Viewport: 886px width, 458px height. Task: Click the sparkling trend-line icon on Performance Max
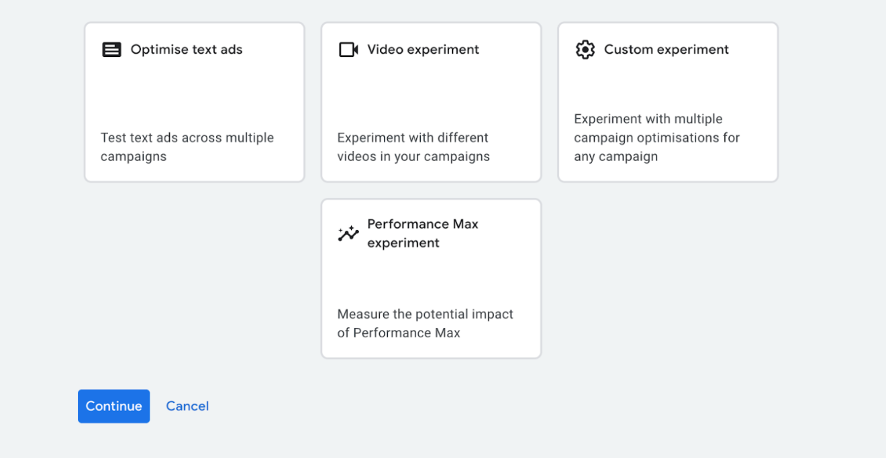[348, 233]
